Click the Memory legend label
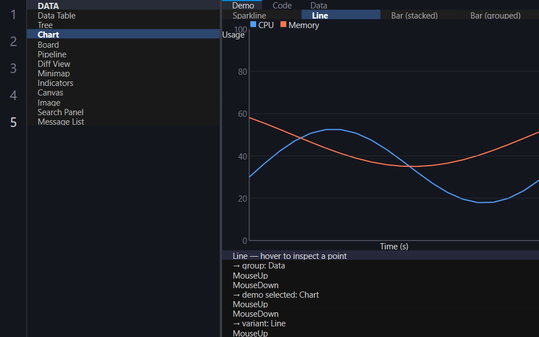The image size is (539, 337). click(304, 25)
